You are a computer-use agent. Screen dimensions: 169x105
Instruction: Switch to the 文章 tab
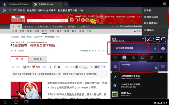20,59
